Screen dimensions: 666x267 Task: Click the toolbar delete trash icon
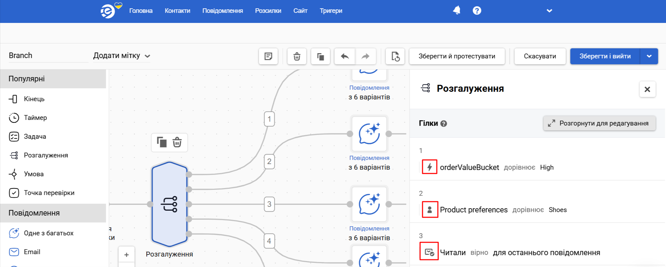297,56
